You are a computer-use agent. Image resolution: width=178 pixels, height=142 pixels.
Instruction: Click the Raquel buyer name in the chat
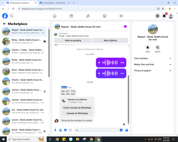click(64, 87)
